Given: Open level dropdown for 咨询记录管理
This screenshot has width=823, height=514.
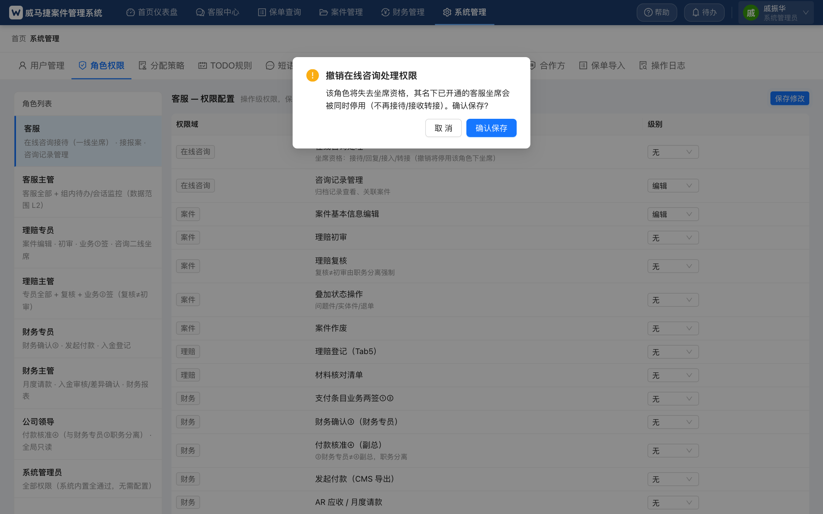Looking at the screenshot, I should pyautogui.click(x=673, y=186).
